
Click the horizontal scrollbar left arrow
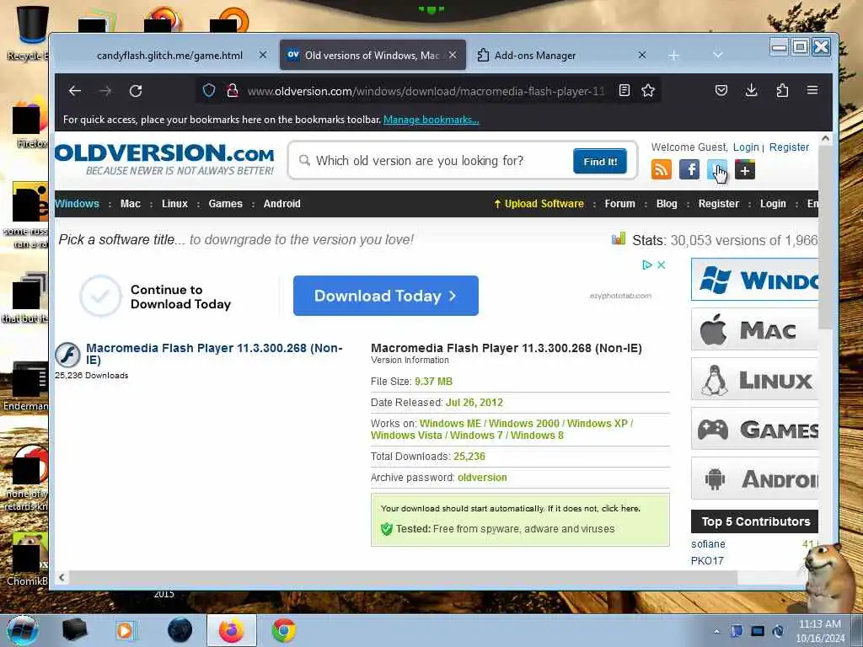click(x=62, y=577)
